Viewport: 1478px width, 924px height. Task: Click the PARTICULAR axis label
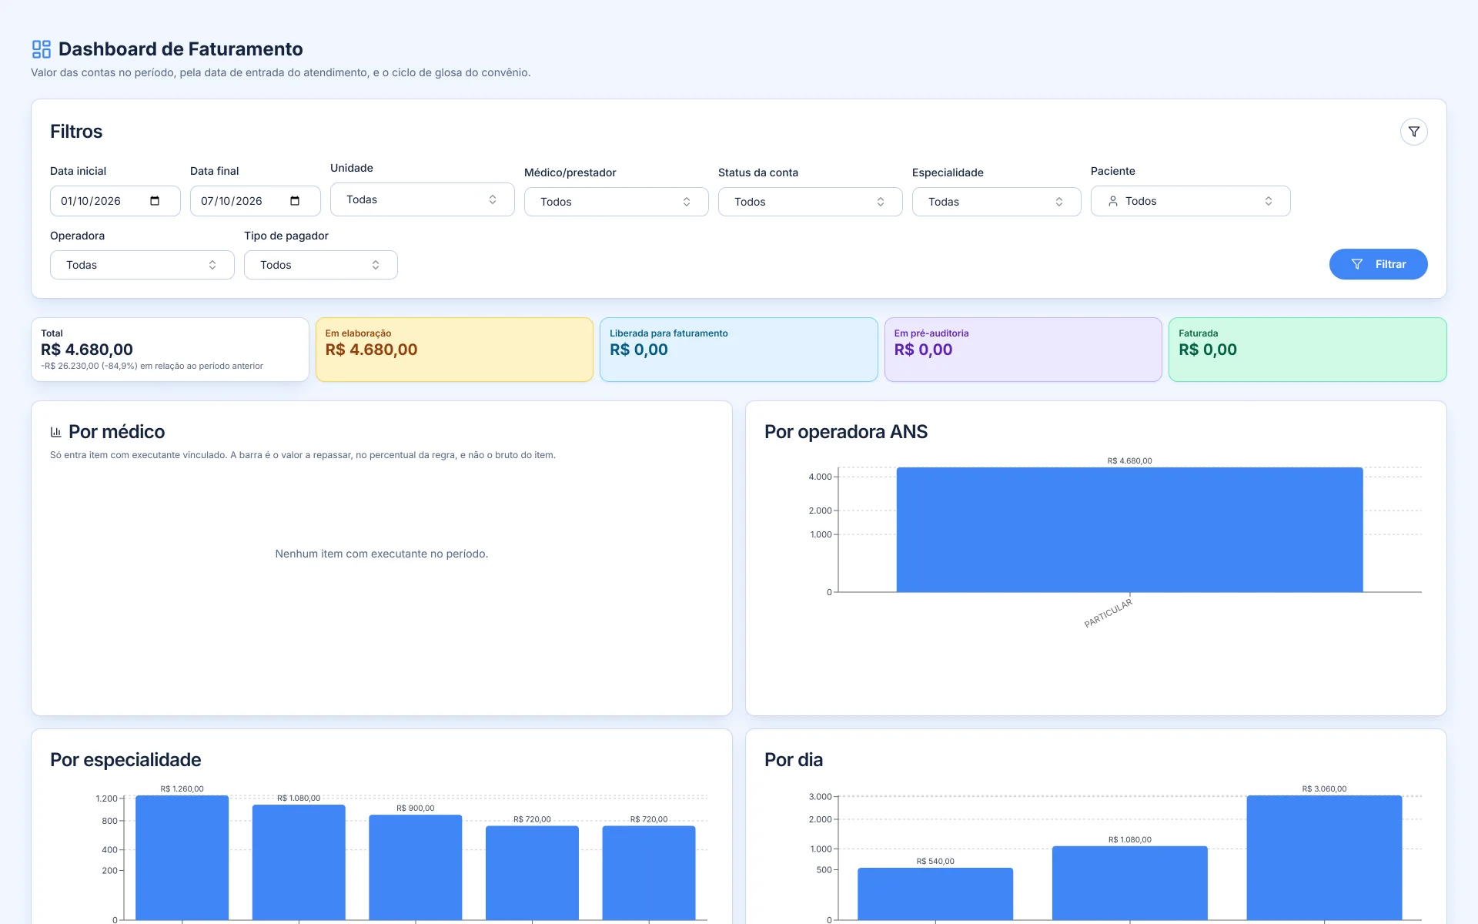point(1108,614)
